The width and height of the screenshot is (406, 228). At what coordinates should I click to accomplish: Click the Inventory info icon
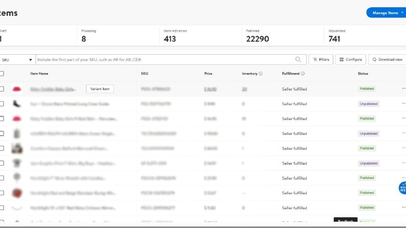[261, 74]
